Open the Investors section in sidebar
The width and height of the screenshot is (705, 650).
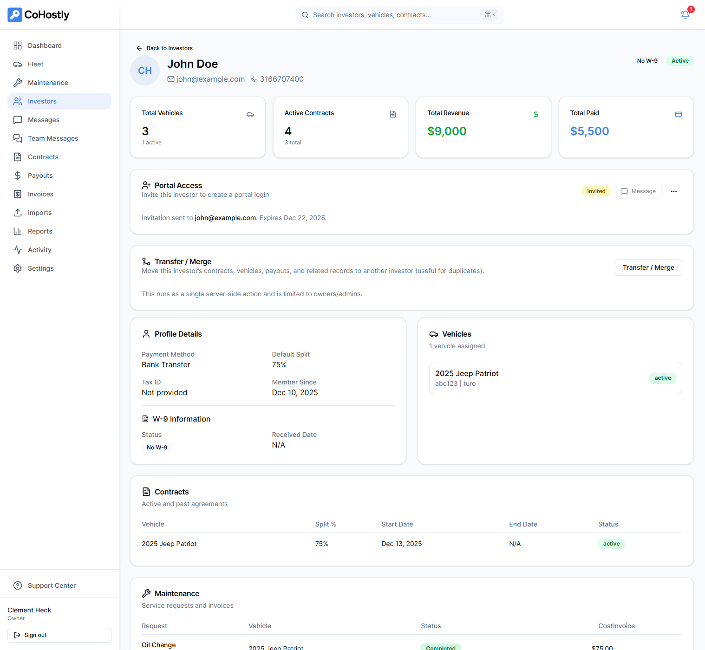pyautogui.click(x=42, y=101)
